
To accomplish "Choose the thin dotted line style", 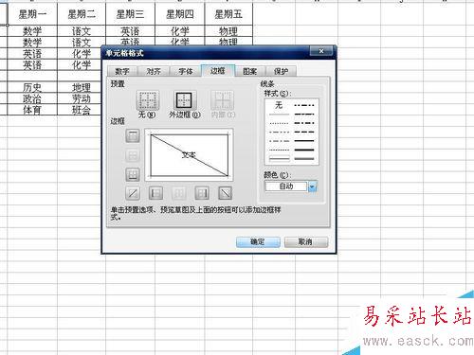I will pos(279,123).
